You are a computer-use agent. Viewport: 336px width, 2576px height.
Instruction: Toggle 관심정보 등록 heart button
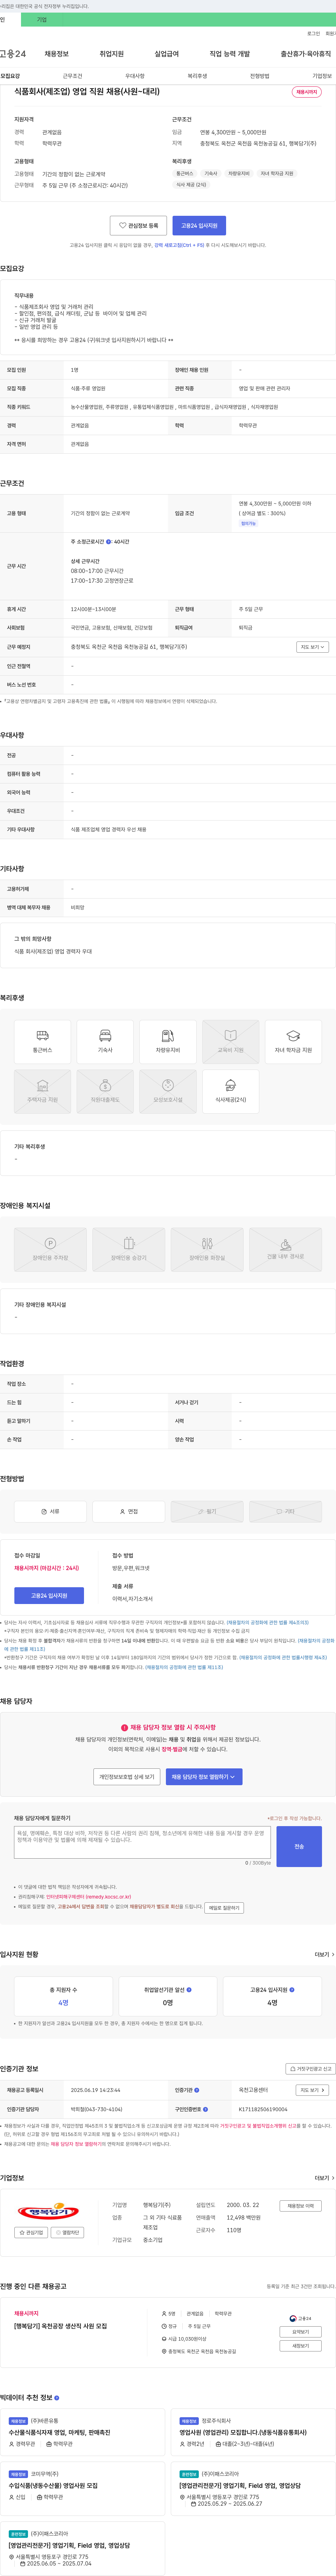click(x=138, y=226)
